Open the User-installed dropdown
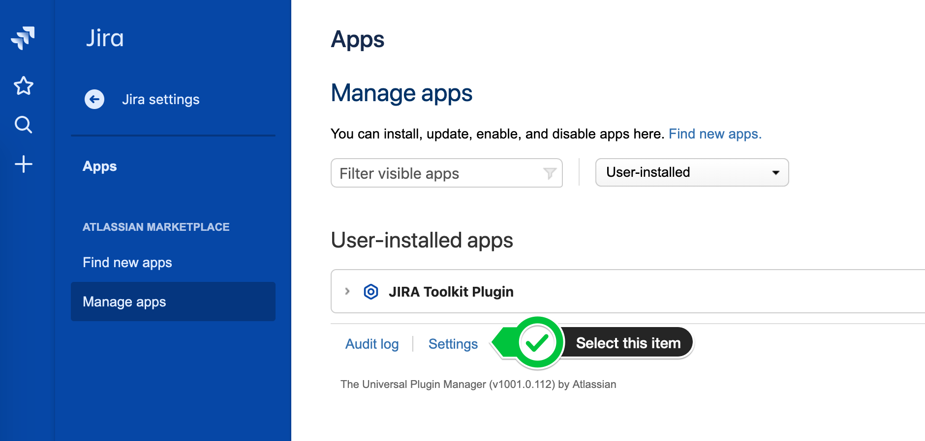This screenshot has height=441, width=925. (692, 172)
